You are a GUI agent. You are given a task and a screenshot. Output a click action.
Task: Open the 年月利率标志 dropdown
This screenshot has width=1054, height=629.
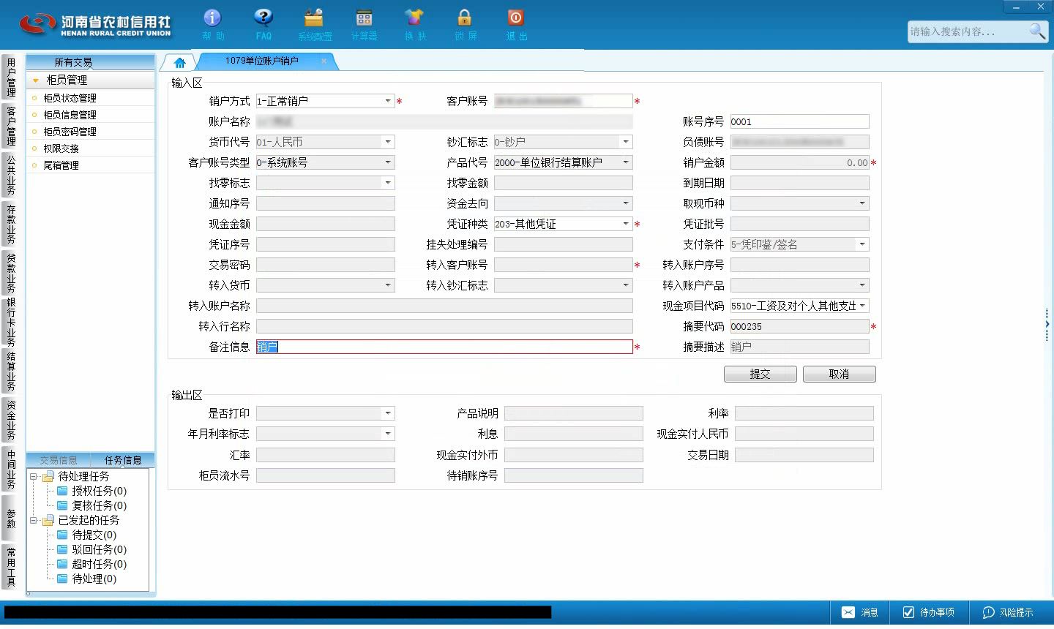coord(388,434)
